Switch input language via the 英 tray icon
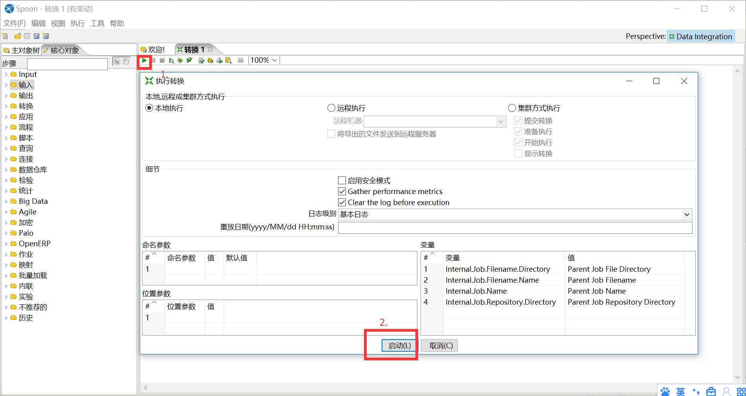Viewport: 746px width, 396px height. tap(680, 391)
